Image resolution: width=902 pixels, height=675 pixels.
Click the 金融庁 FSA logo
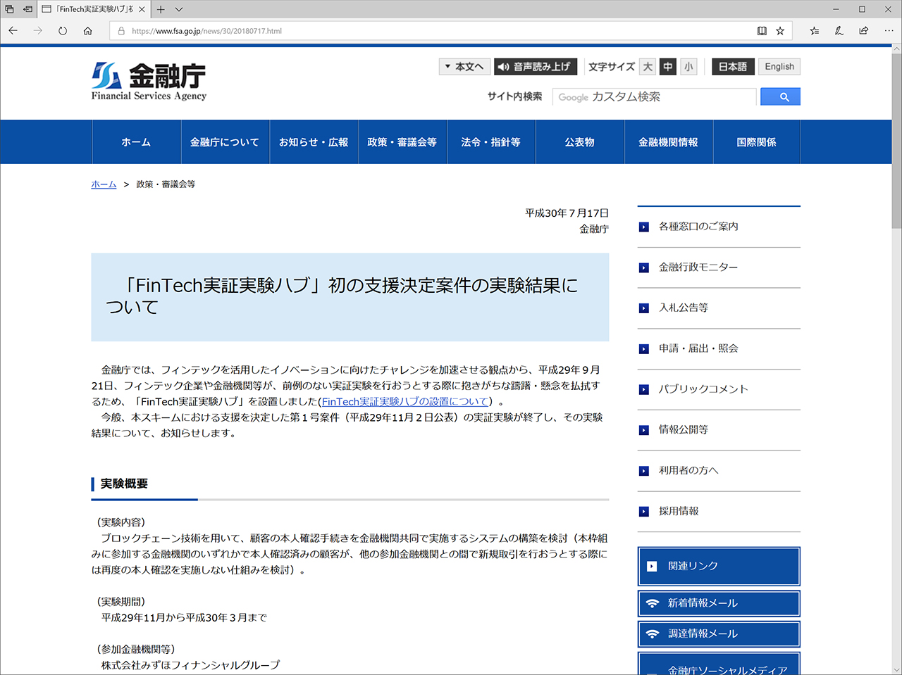tap(148, 80)
